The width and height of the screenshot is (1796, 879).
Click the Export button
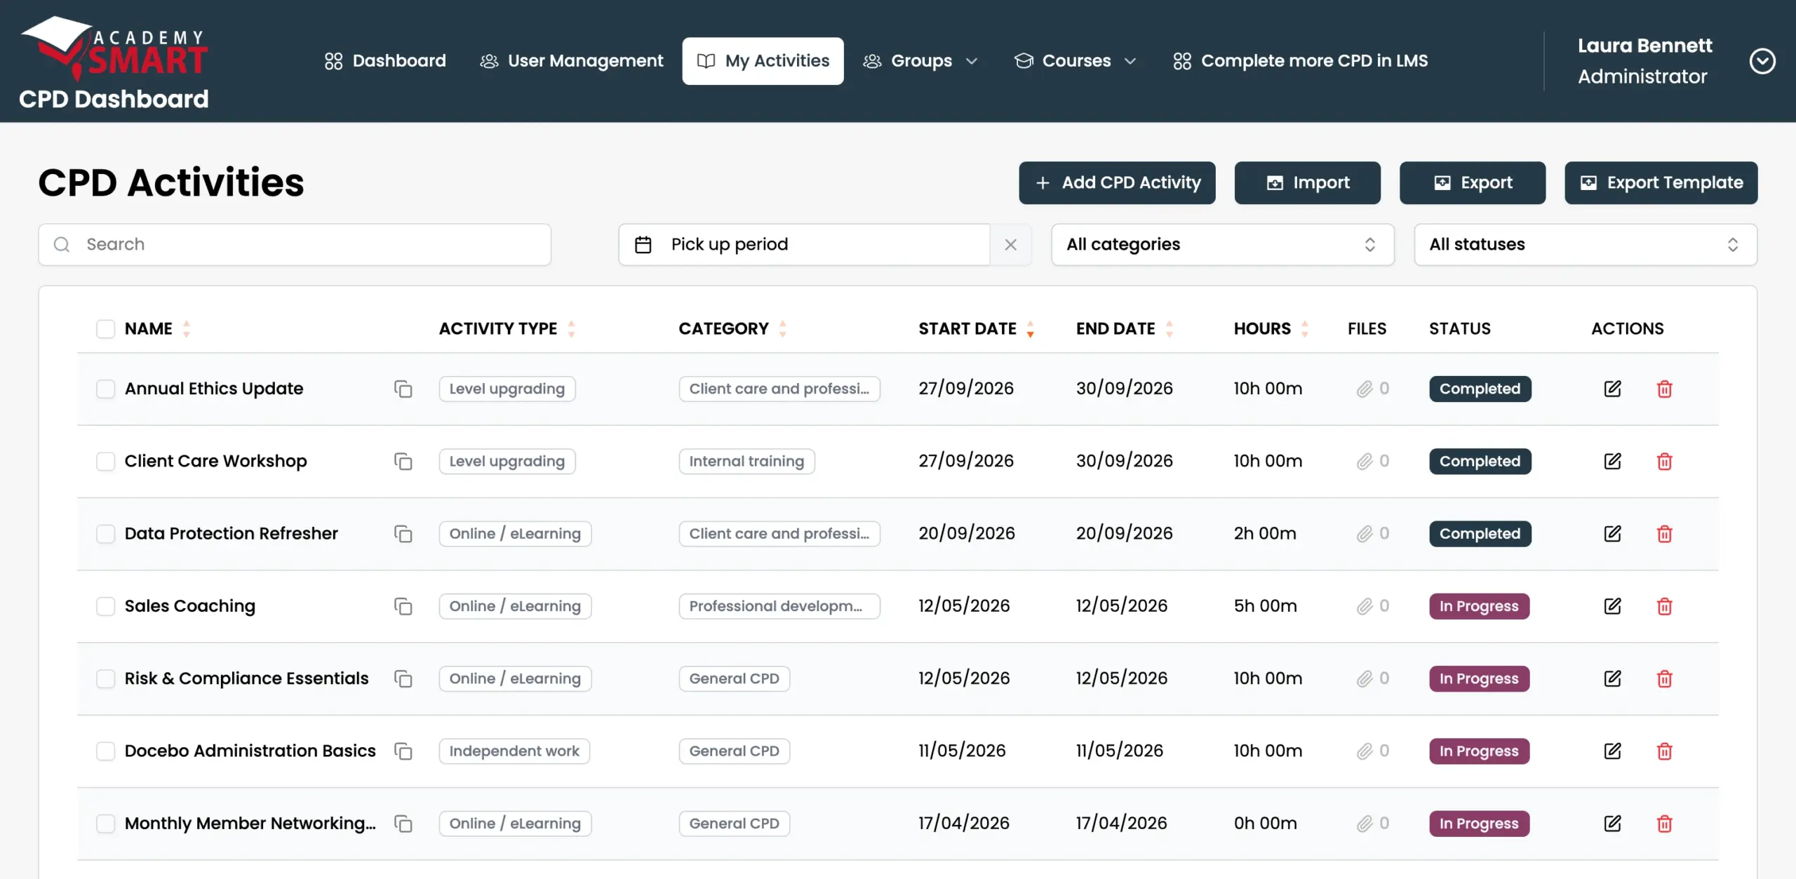pos(1473,183)
